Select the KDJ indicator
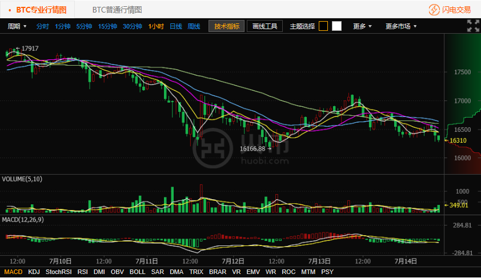481x278 pixels. tap(34, 272)
